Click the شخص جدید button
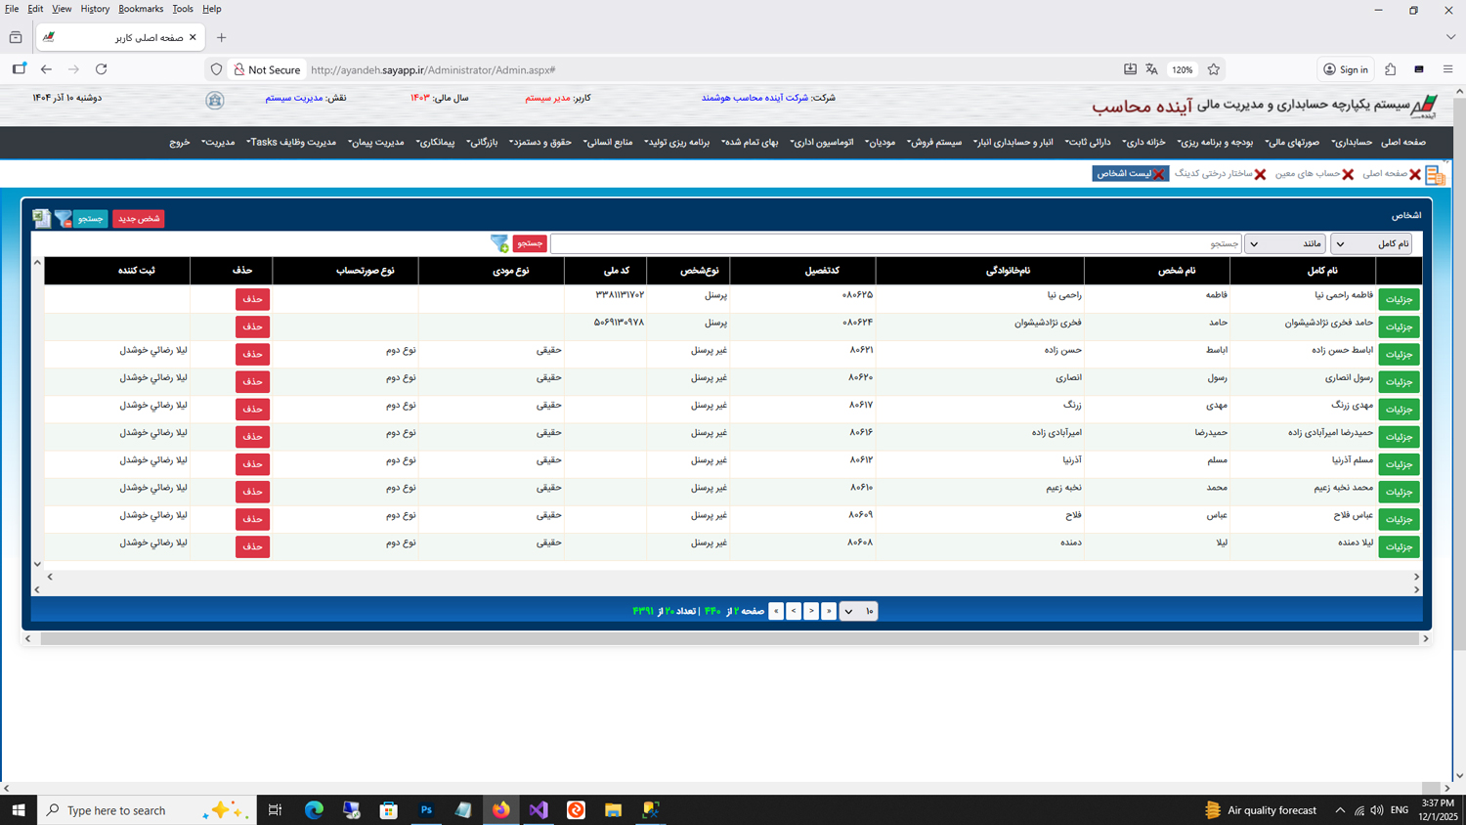This screenshot has height=825, width=1466. [x=138, y=219]
